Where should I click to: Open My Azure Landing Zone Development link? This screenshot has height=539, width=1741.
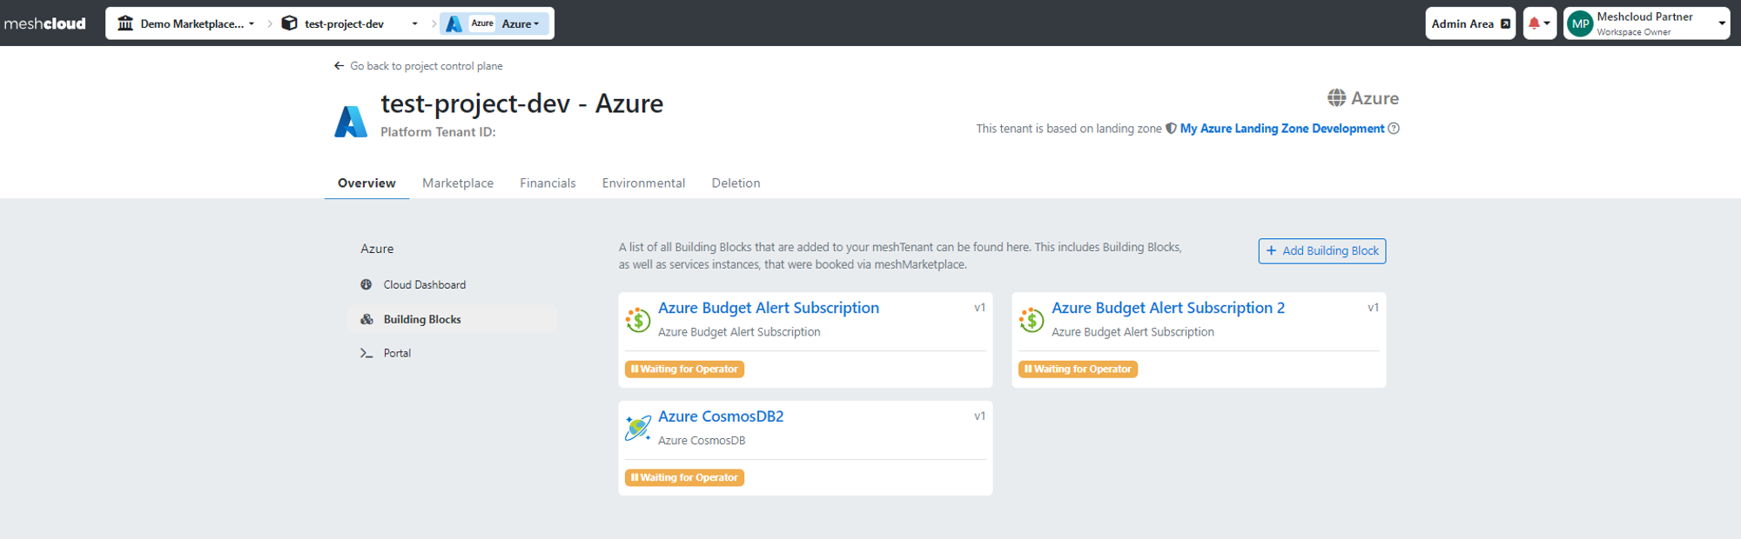click(1281, 129)
